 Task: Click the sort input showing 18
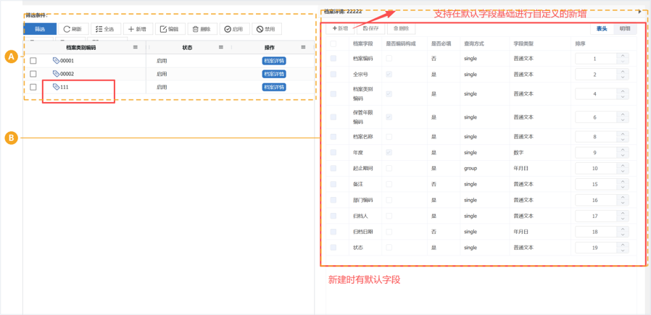tap(595, 232)
